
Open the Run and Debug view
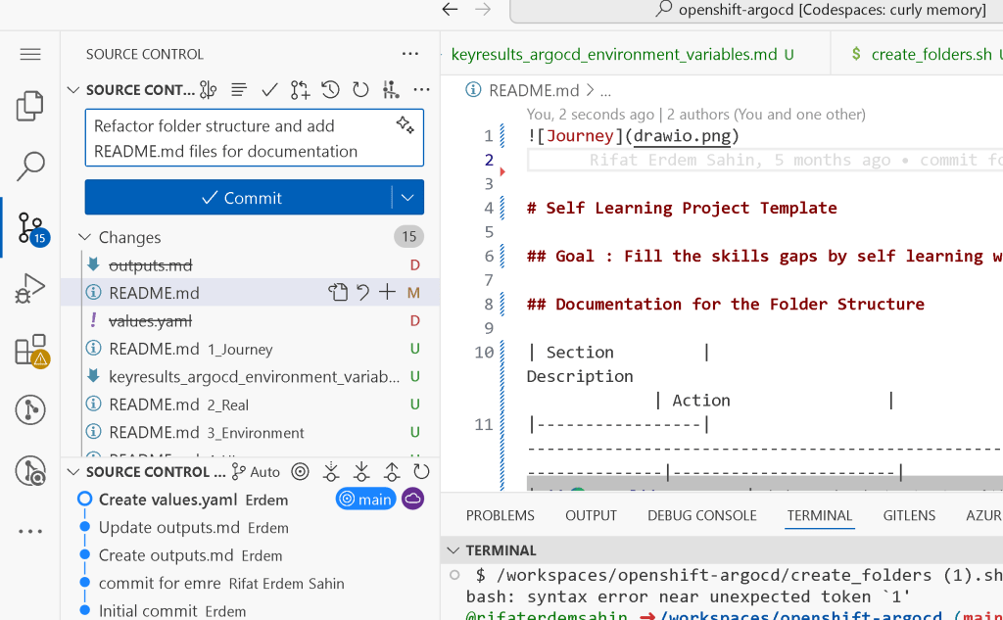tap(30, 289)
